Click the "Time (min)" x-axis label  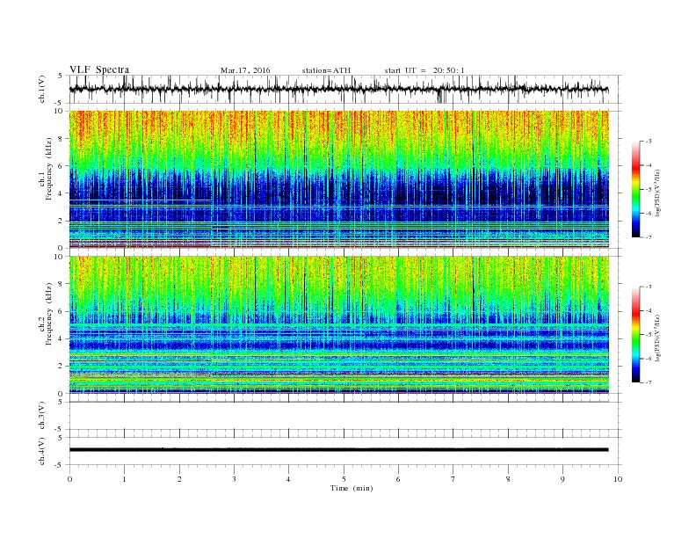[352, 488]
